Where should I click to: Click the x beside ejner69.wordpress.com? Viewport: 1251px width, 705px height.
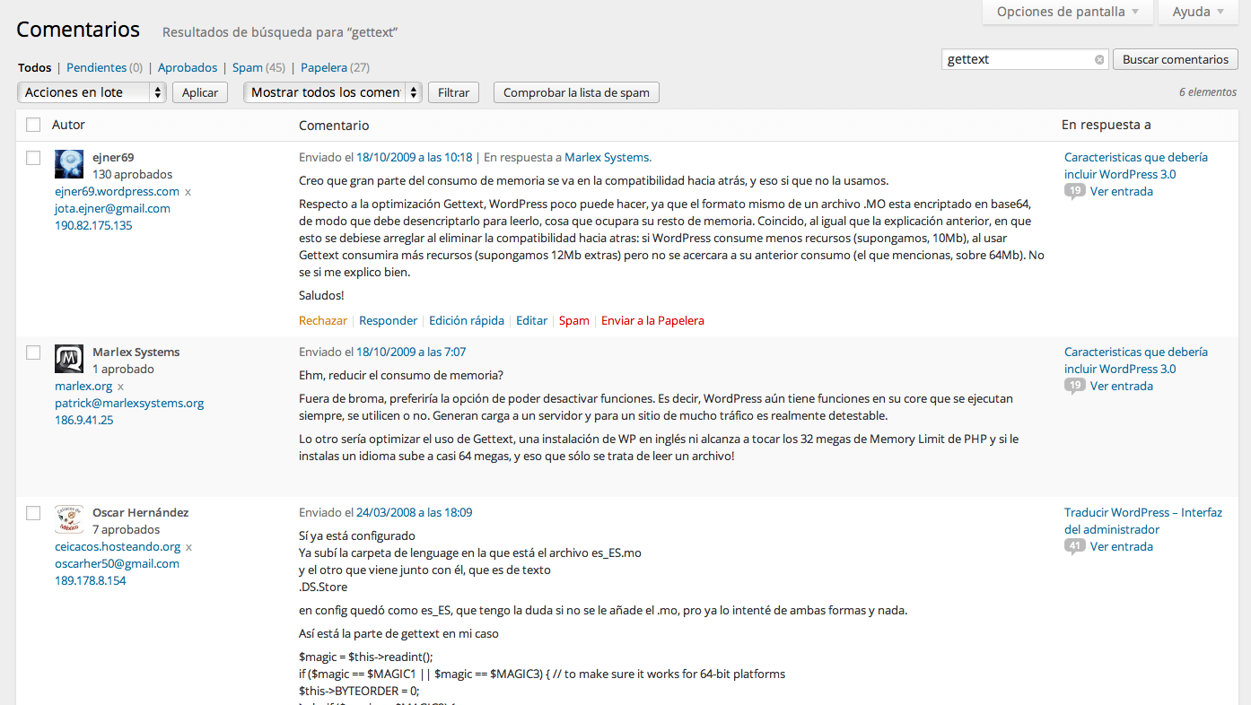tap(188, 192)
